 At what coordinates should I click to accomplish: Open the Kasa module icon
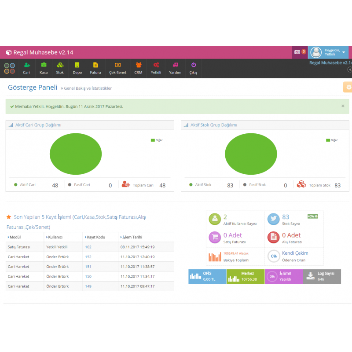click(44, 65)
